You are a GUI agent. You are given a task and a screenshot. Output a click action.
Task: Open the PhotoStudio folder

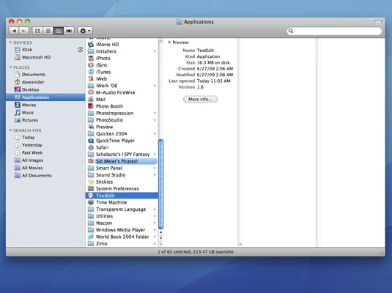[122, 120]
